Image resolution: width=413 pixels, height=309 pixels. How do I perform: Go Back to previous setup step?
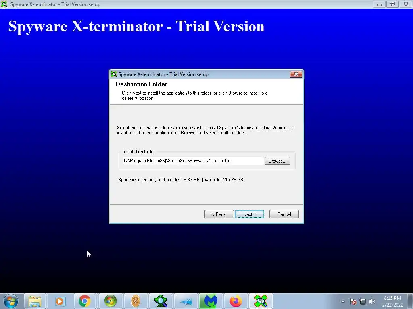tap(219, 214)
